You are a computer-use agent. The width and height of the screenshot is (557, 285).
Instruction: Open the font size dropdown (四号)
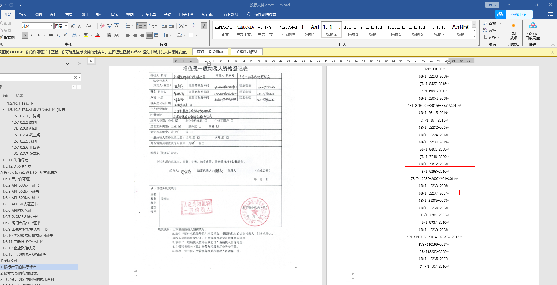[66, 26]
